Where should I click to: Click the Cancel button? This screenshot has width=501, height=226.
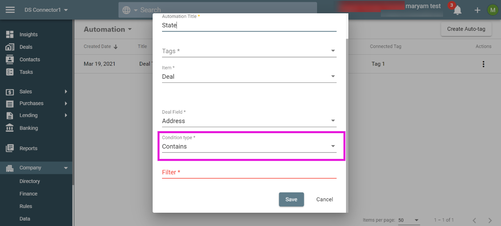324,199
